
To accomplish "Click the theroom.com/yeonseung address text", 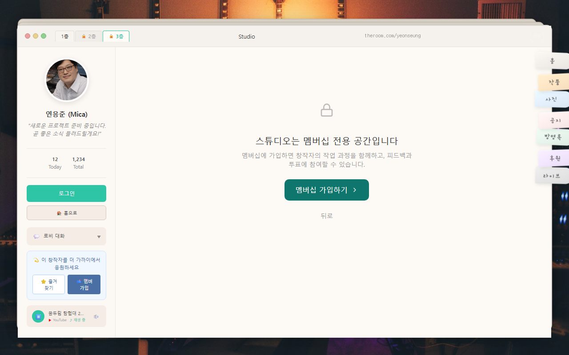I will (393, 35).
